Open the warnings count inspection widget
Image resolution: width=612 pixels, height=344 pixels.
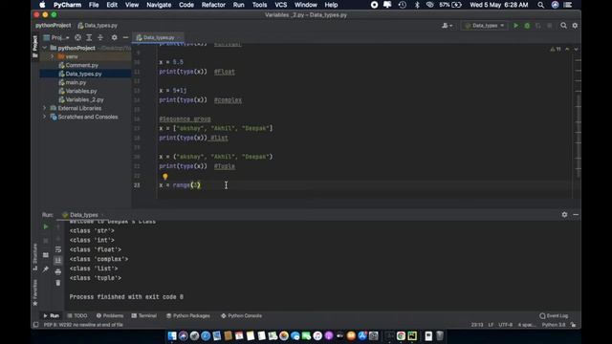(556, 49)
